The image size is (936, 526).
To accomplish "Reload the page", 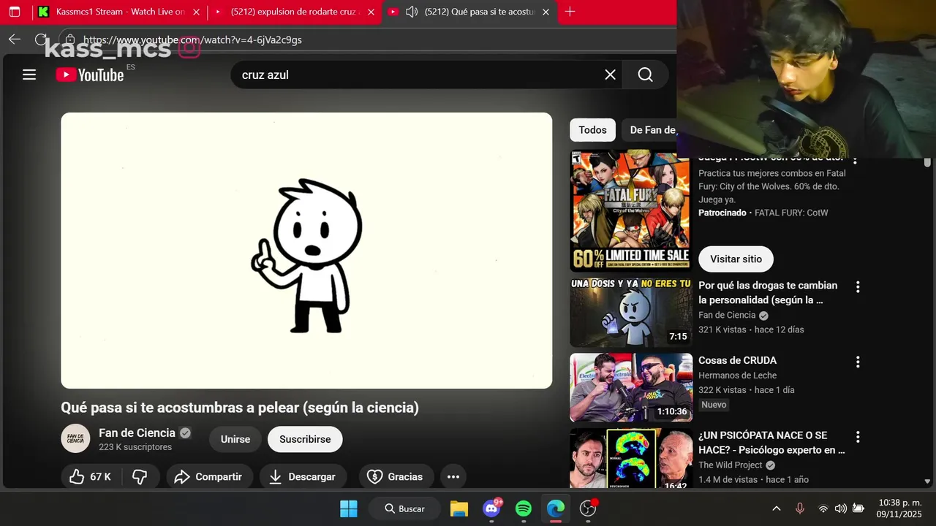I will 41,39.
